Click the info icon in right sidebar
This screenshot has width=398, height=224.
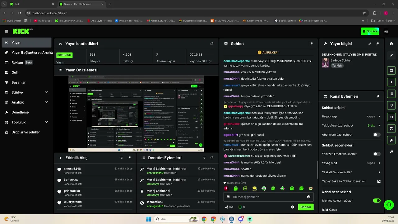[x=391, y=44]
